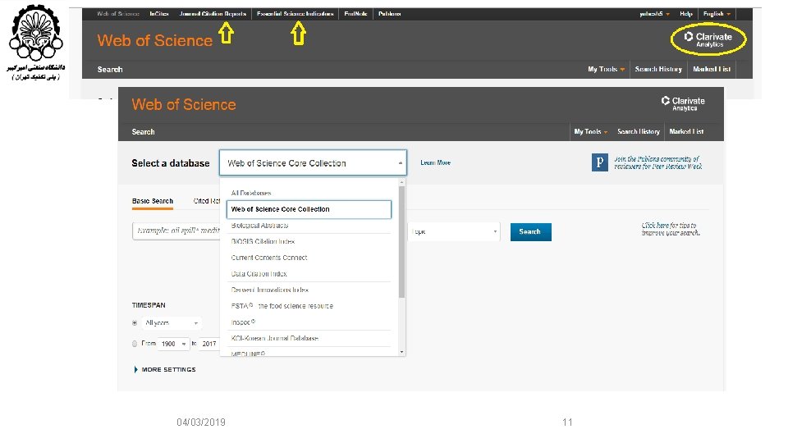
Task: Expand MORE SETTINGS
Action: [165, 369]
